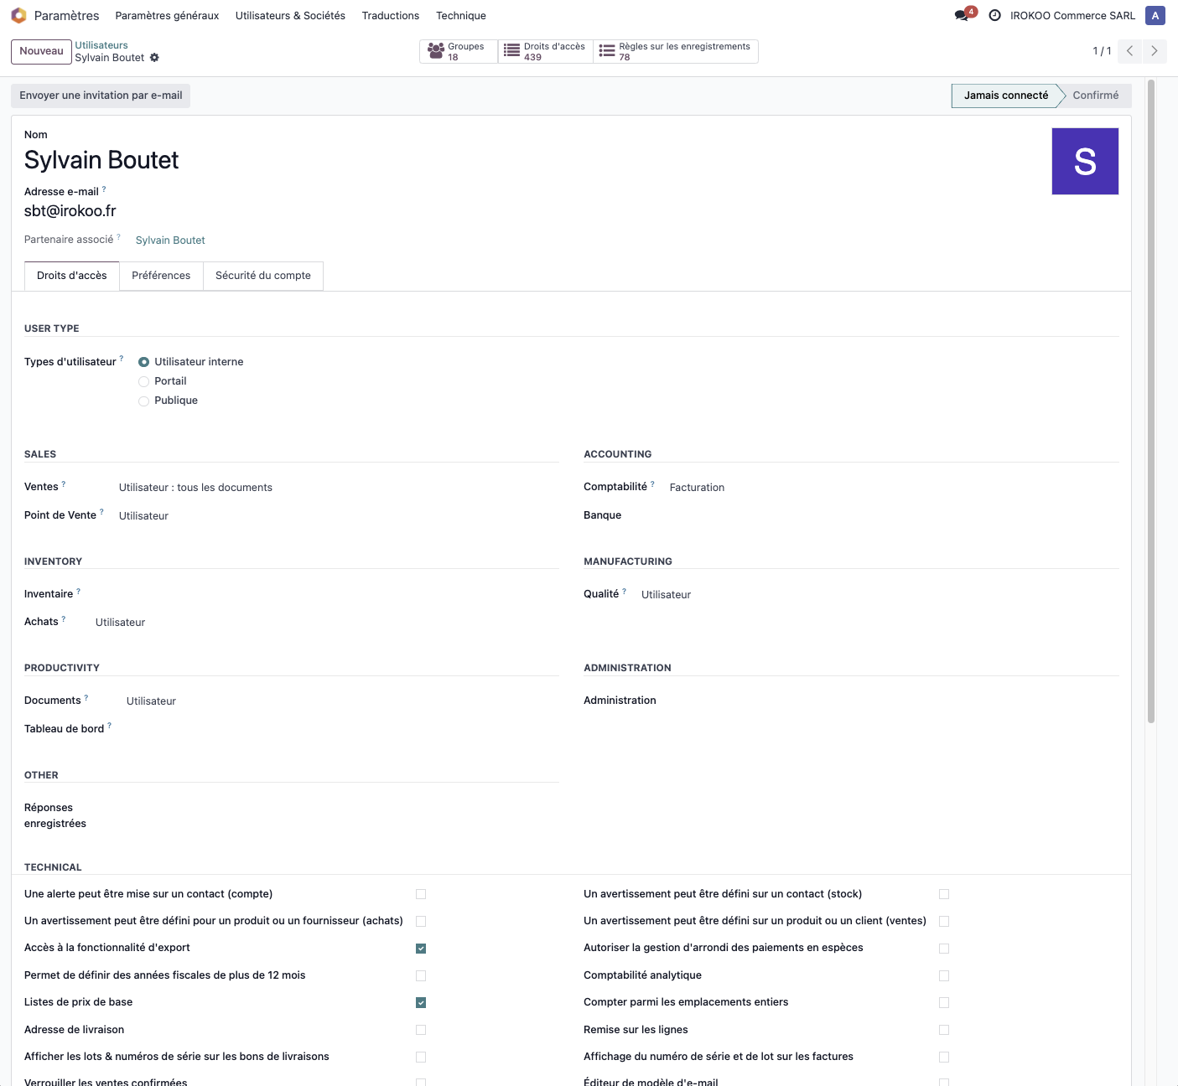This screenshot has height=1086, width=1178.
Task: Show help tooltip for Qualité
Action: coord(625,592)
